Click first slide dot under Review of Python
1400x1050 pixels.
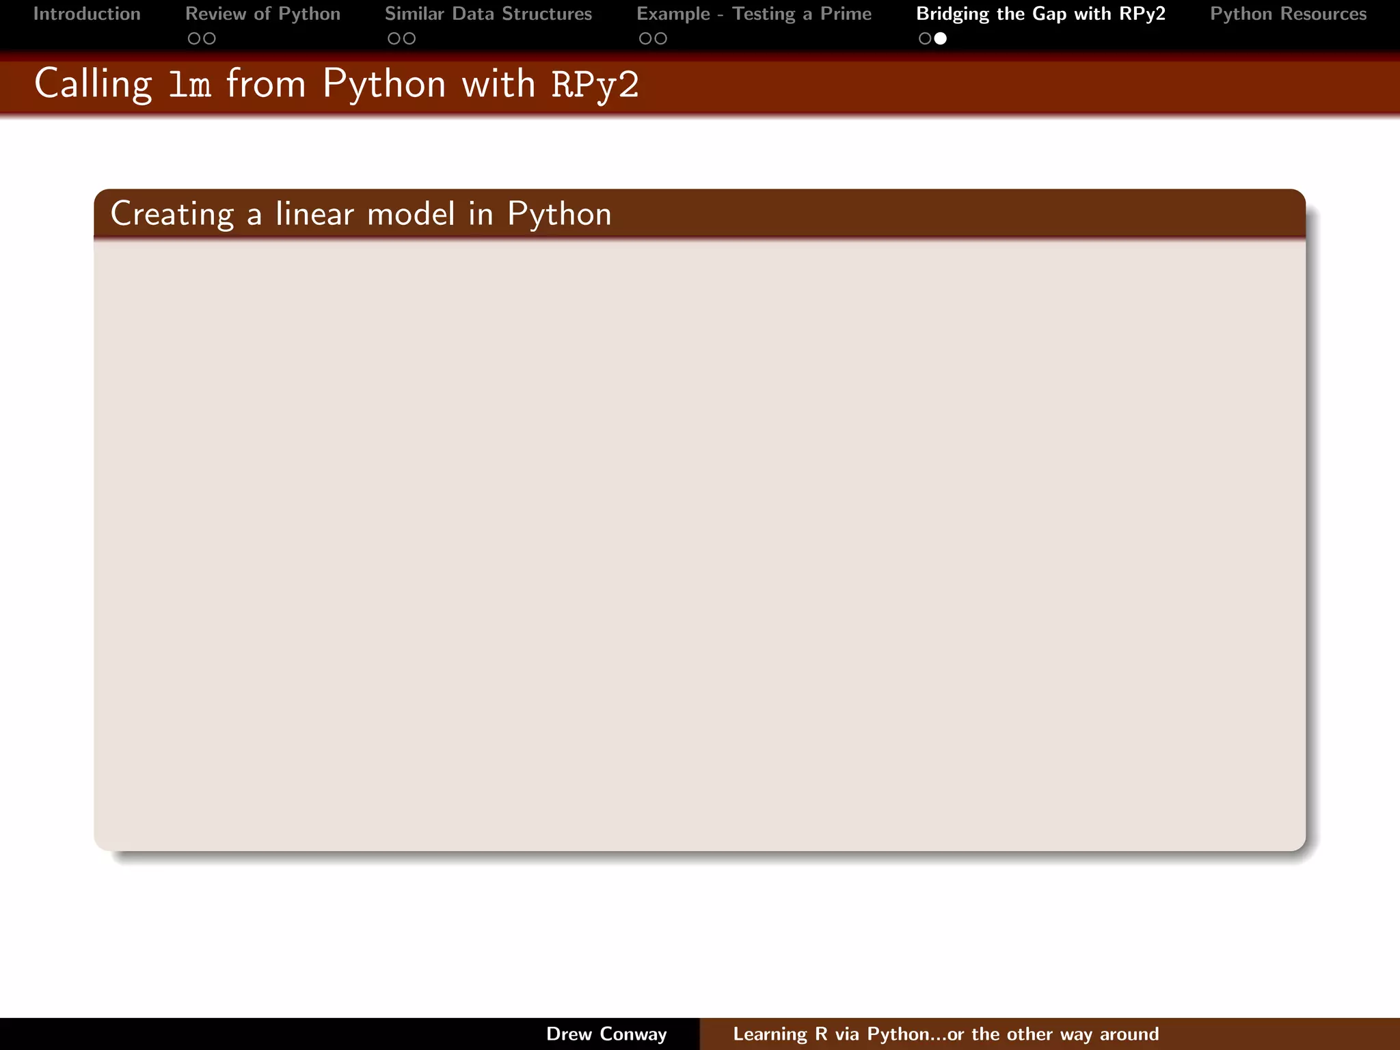tap(194, 39)
